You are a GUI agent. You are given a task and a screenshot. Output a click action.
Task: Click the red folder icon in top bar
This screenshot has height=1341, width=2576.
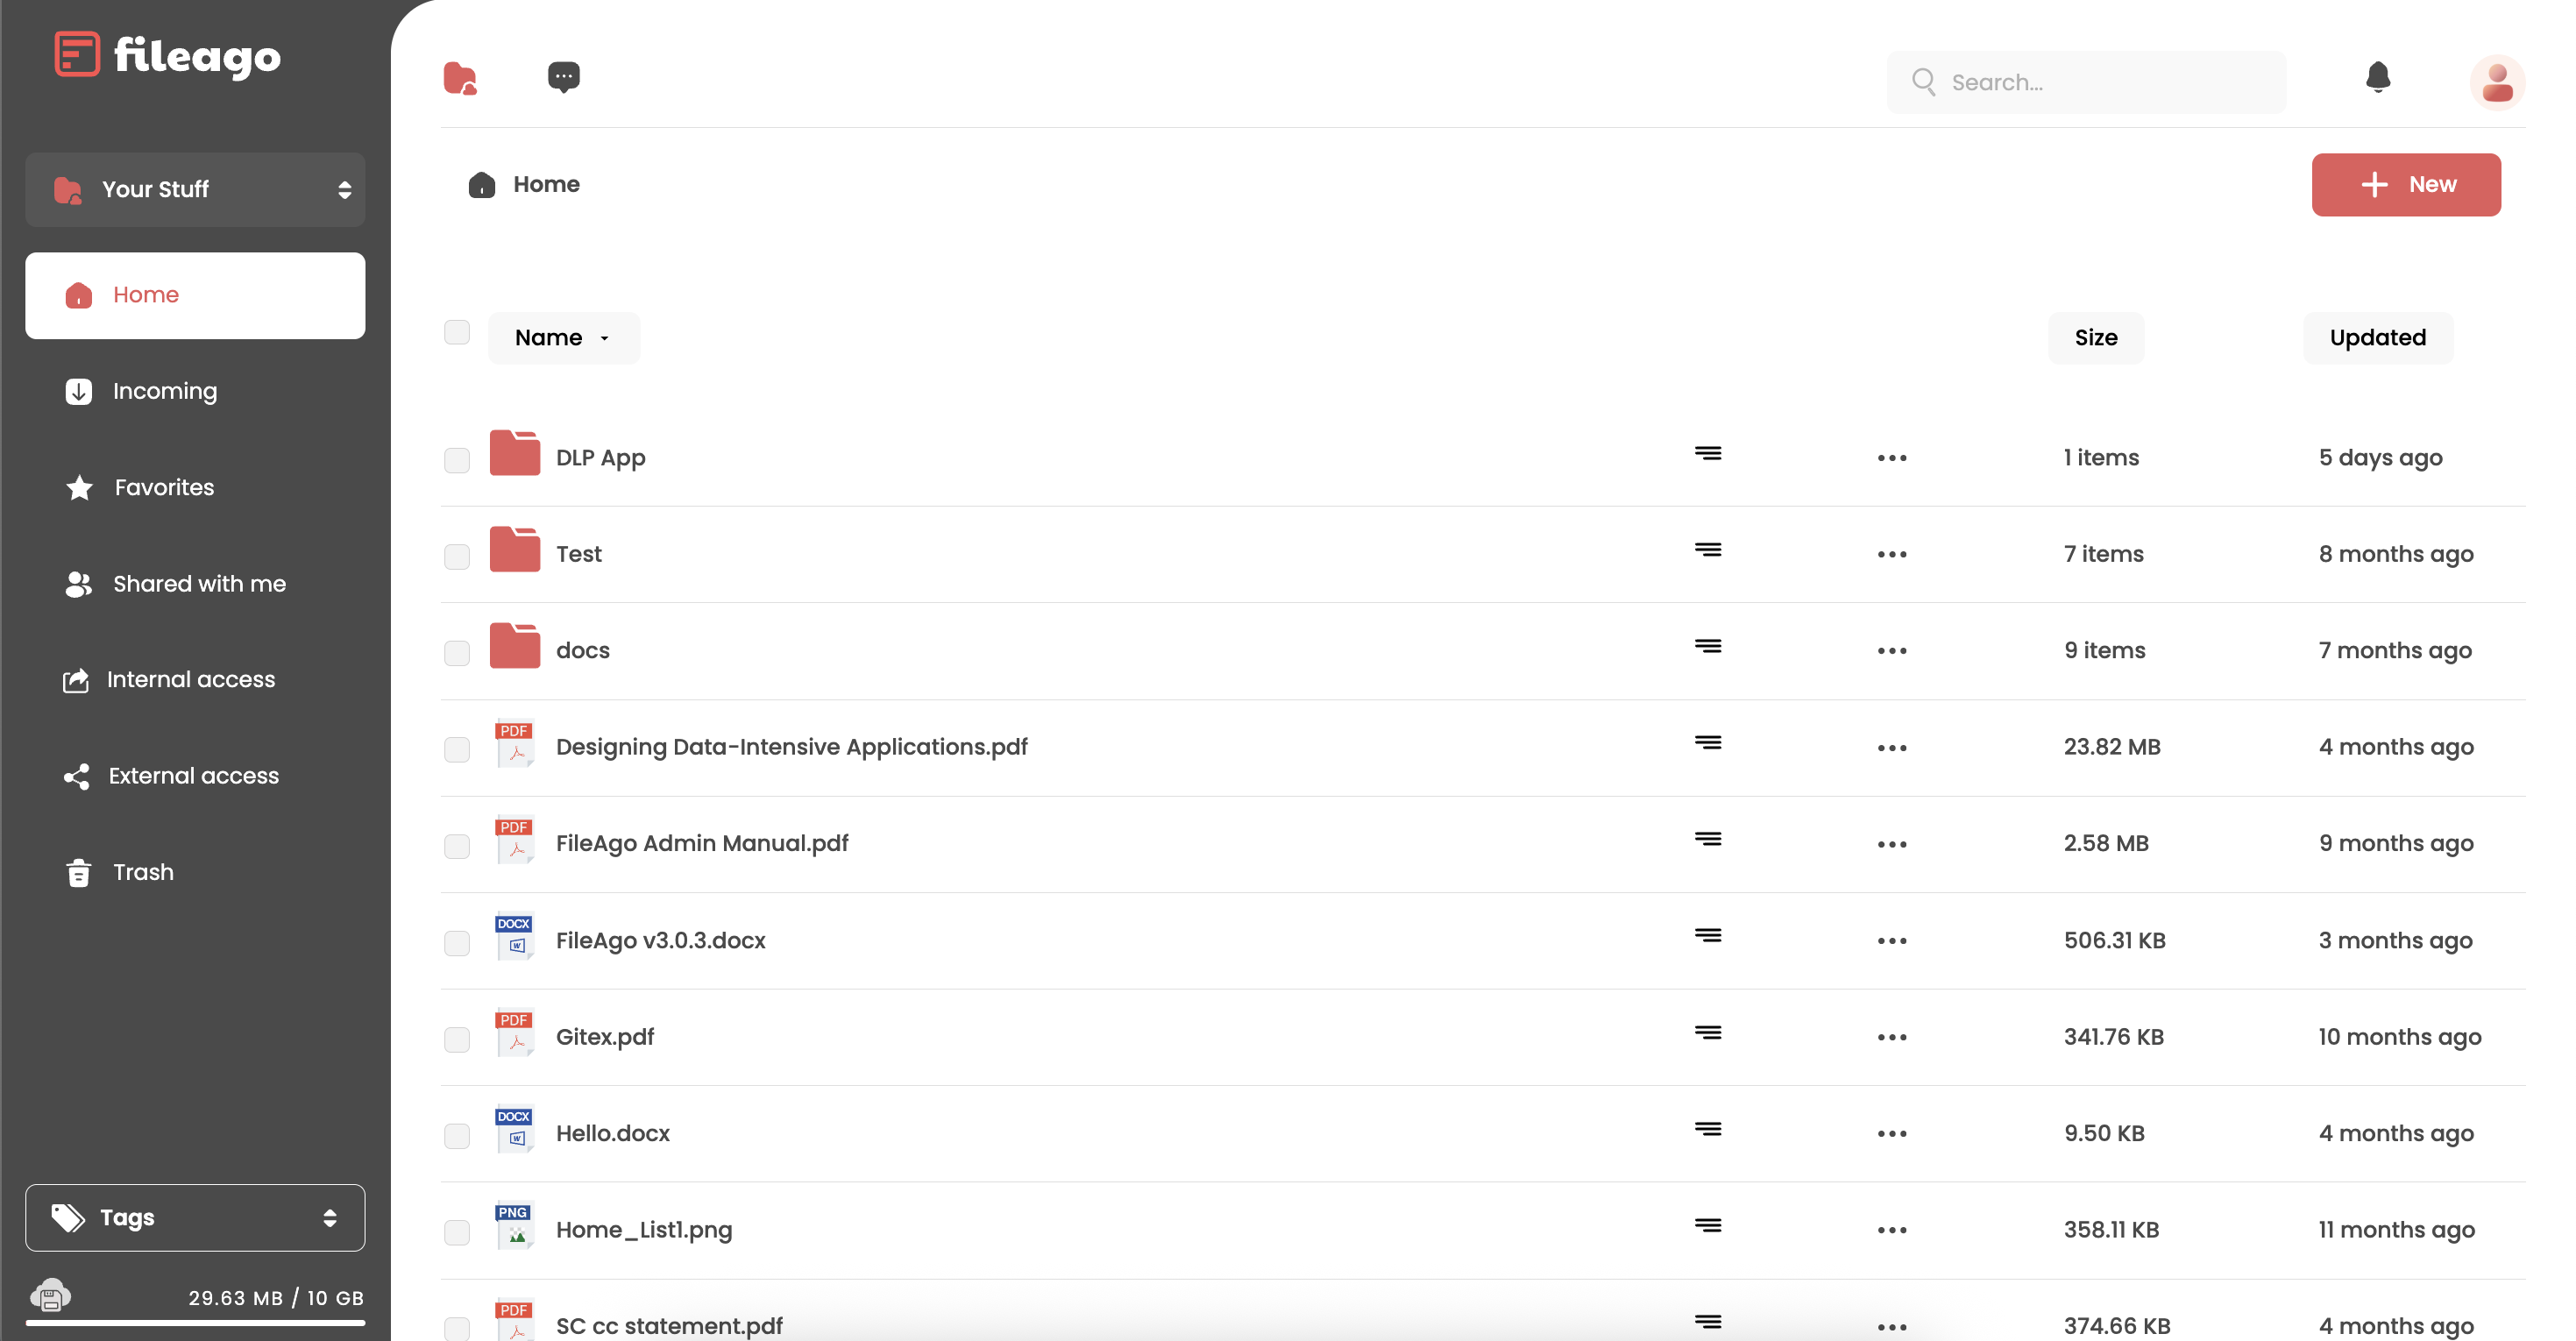[460, 78]
